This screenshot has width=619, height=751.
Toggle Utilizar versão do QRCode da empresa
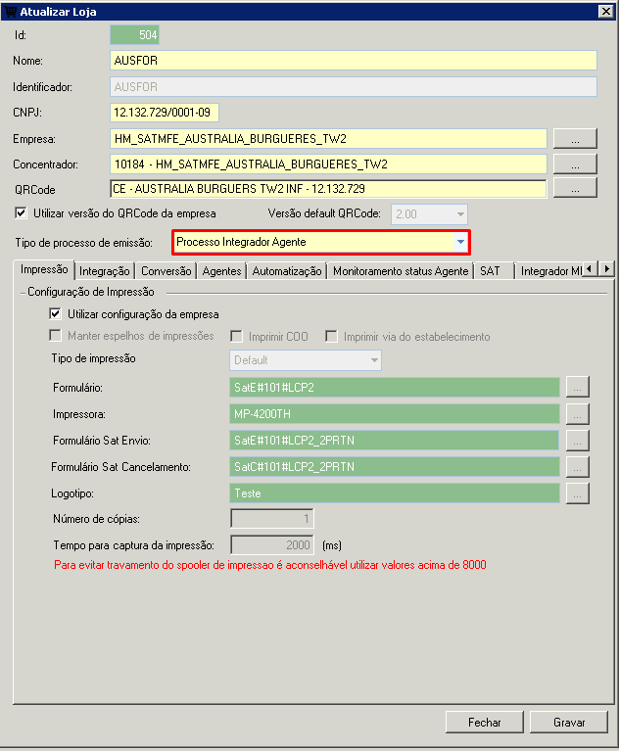[x=22, y=213]
